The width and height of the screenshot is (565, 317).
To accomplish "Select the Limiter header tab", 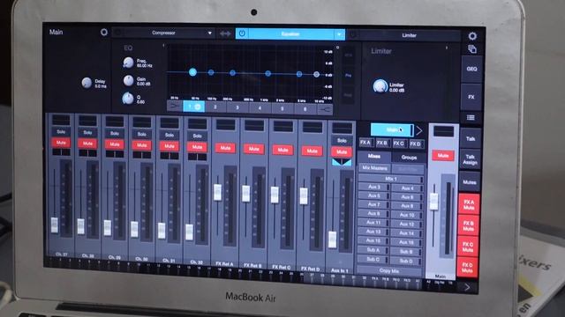I will (x=409, y=35).
